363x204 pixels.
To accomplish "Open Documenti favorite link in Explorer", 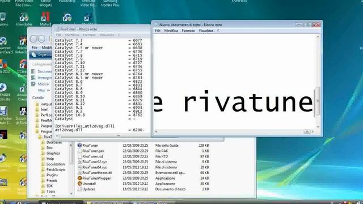I will [x=41, y=71].
